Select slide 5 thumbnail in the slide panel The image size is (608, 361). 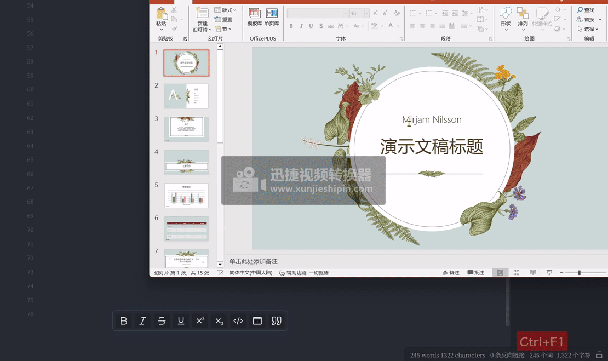[186, 196]
